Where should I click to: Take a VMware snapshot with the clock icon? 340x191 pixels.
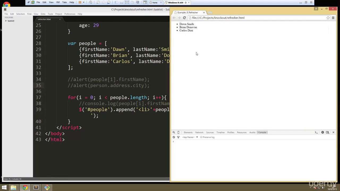tap(98, 2)
